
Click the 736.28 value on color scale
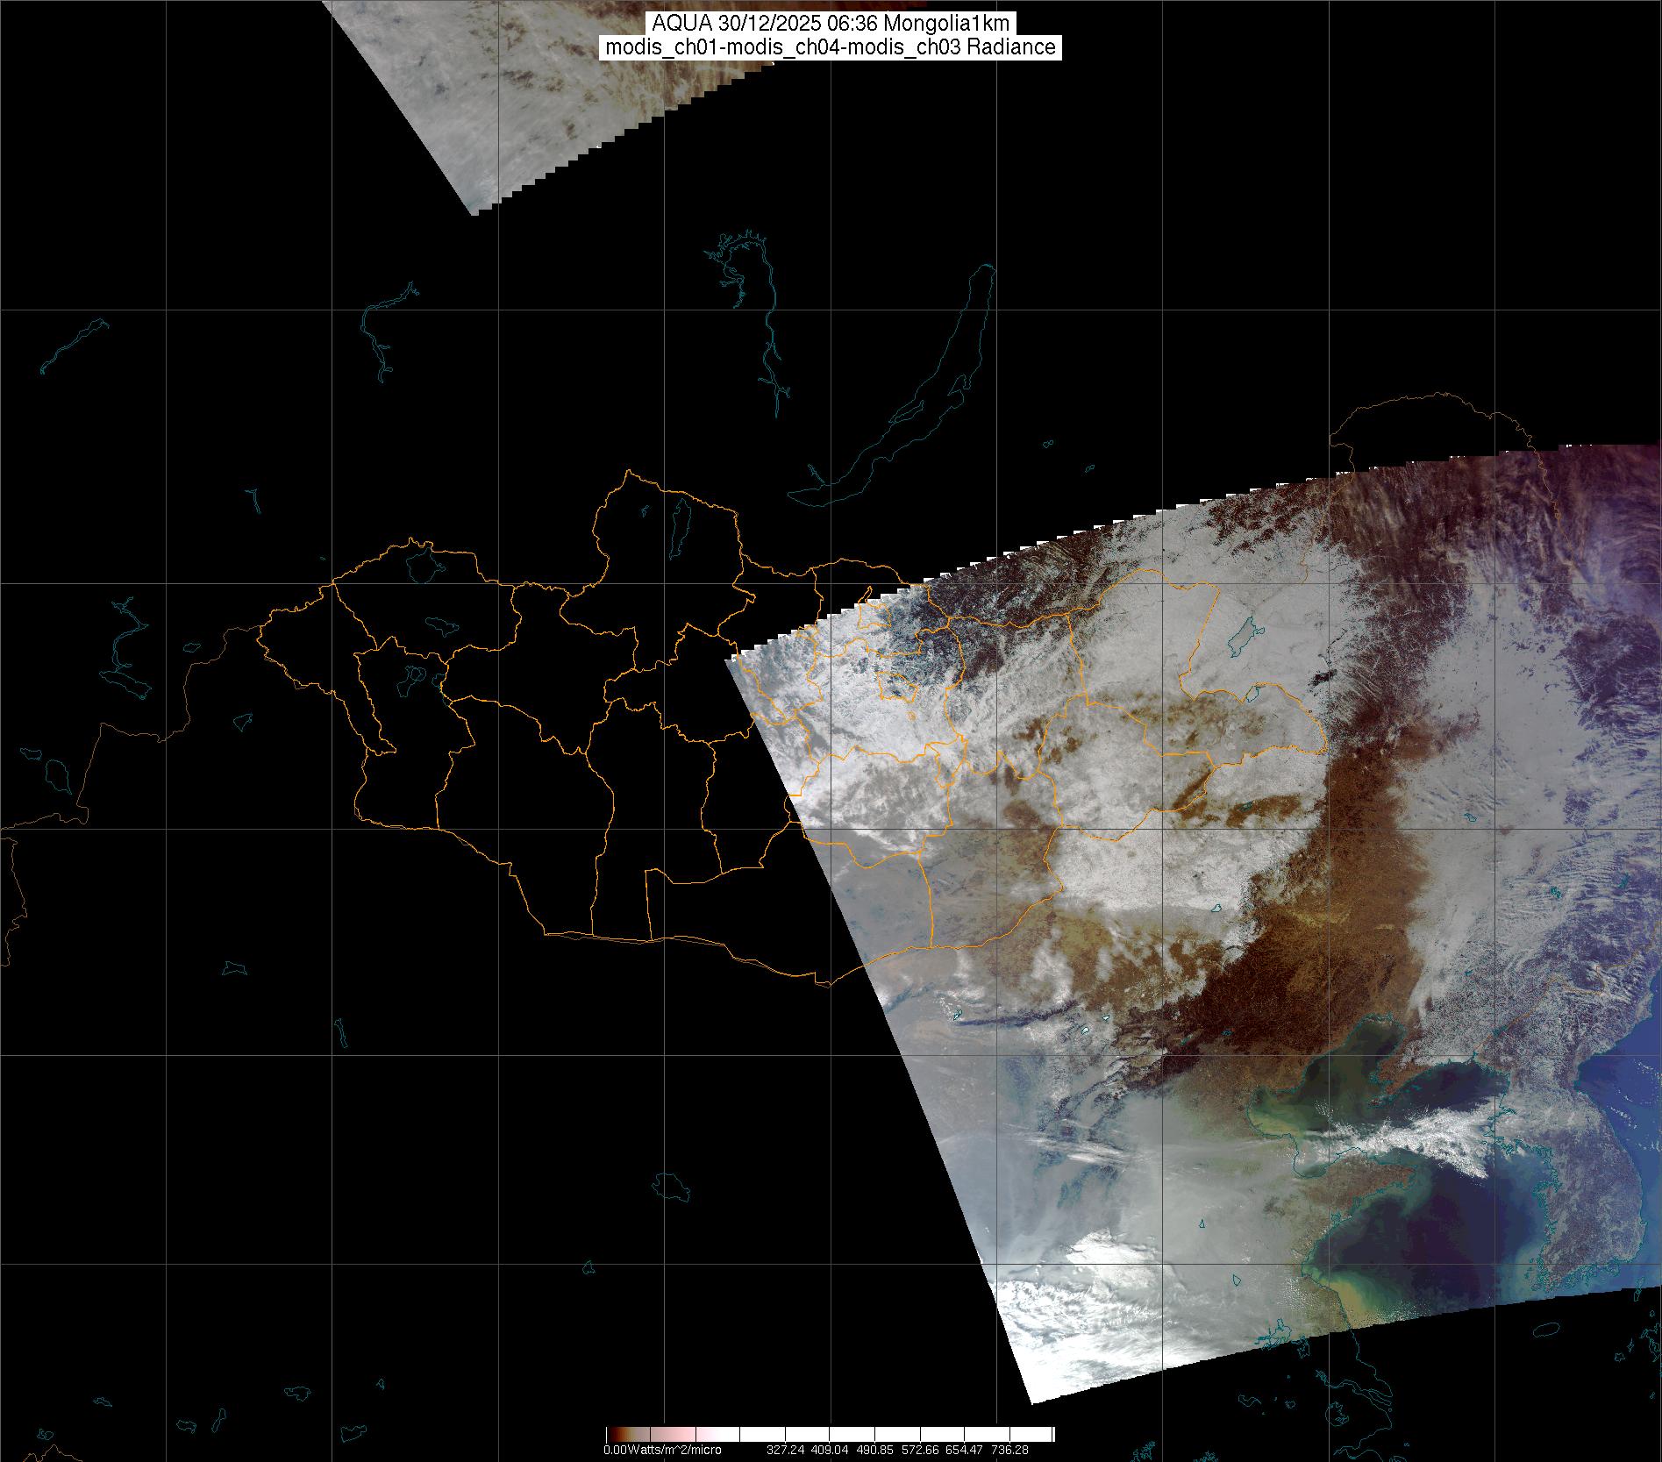pos(1009,1450)
